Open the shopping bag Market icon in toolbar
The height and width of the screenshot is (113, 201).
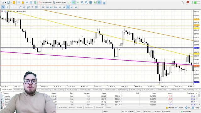(23, 3)
